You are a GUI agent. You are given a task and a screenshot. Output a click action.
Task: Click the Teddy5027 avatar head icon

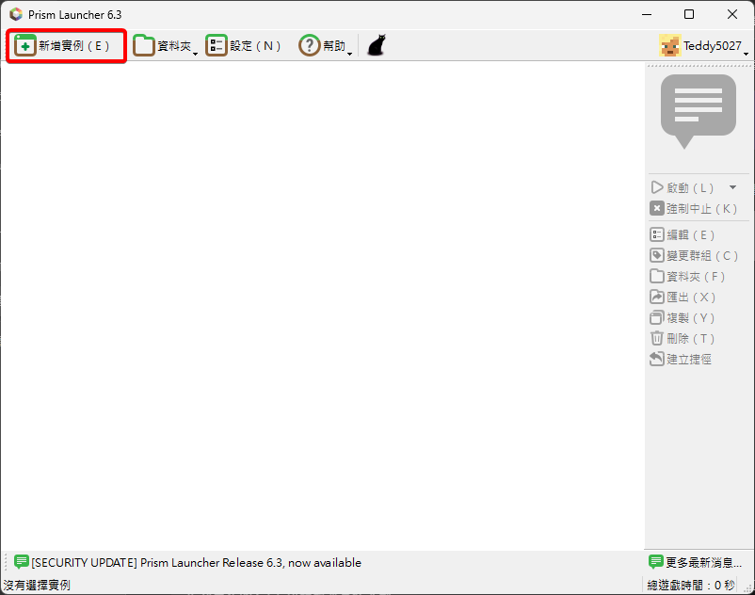tap(669, 46)
